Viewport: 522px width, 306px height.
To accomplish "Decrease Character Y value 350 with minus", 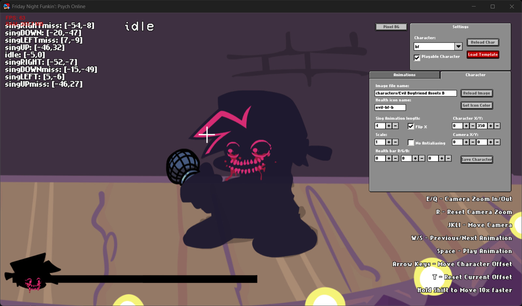I will coord(497,126).
